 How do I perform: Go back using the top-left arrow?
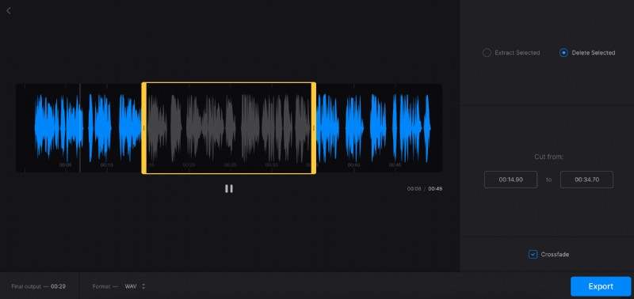click(9, 11)
